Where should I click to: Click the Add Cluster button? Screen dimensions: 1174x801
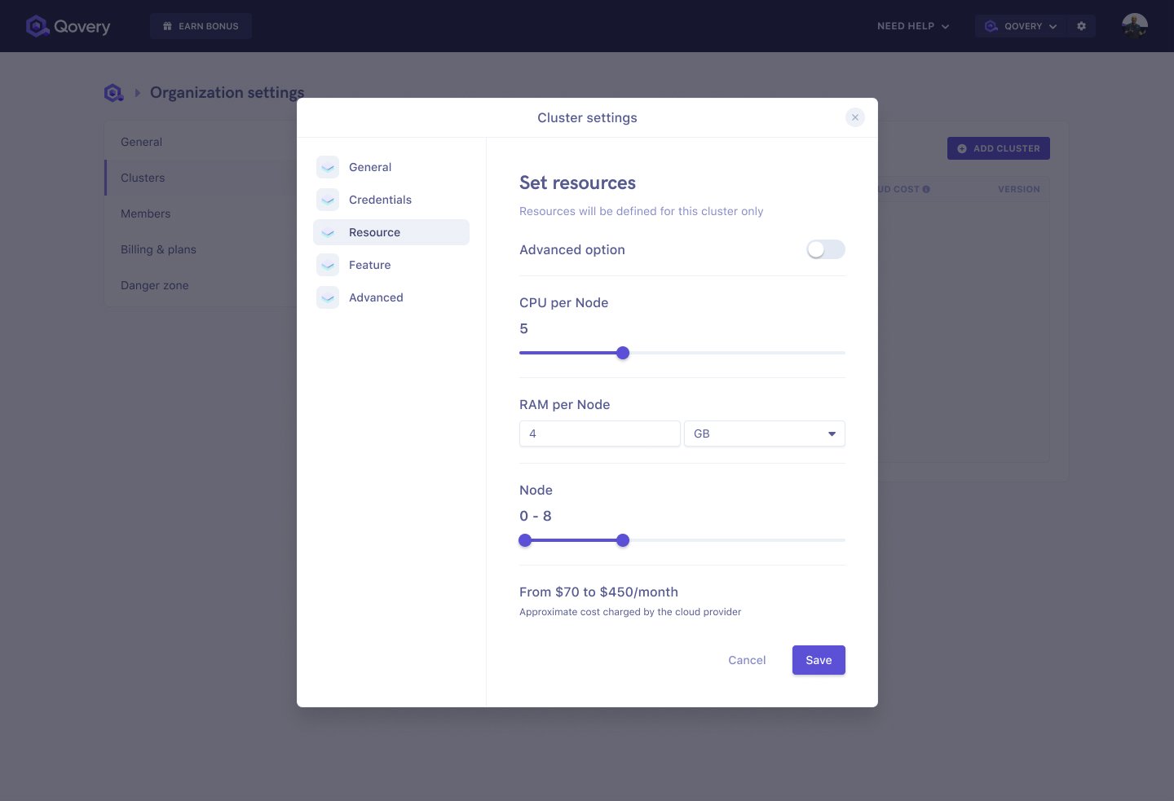999,148
